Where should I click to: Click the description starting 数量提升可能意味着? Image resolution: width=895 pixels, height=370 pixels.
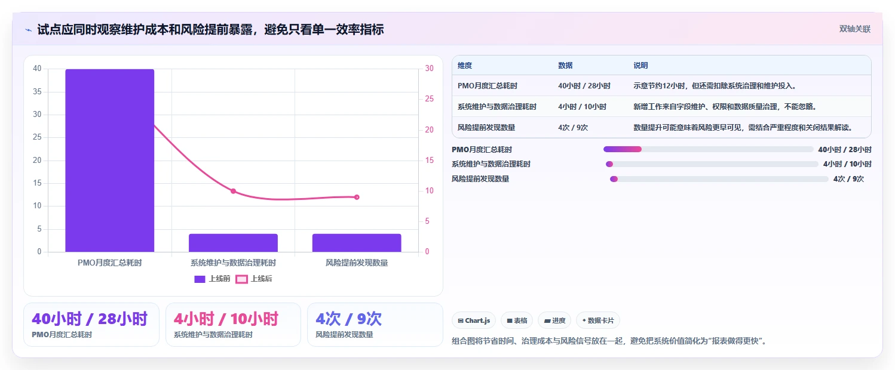[x=743, y=127]
